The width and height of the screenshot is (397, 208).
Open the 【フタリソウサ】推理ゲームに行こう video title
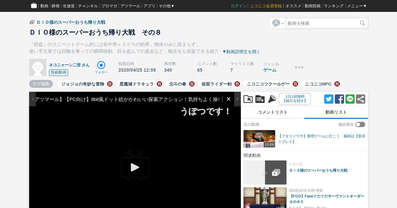(321, 139)
